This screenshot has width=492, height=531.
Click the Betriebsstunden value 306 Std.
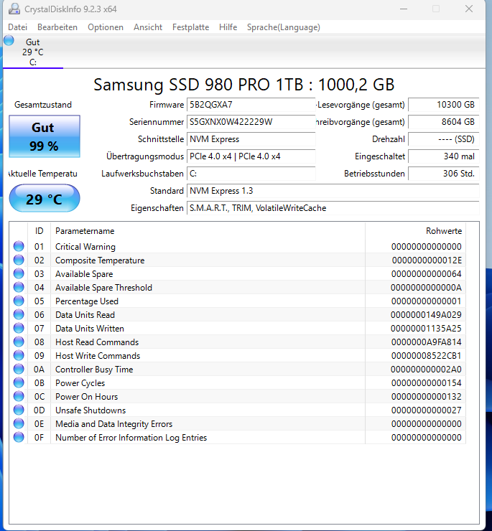(x=443, y=174)
